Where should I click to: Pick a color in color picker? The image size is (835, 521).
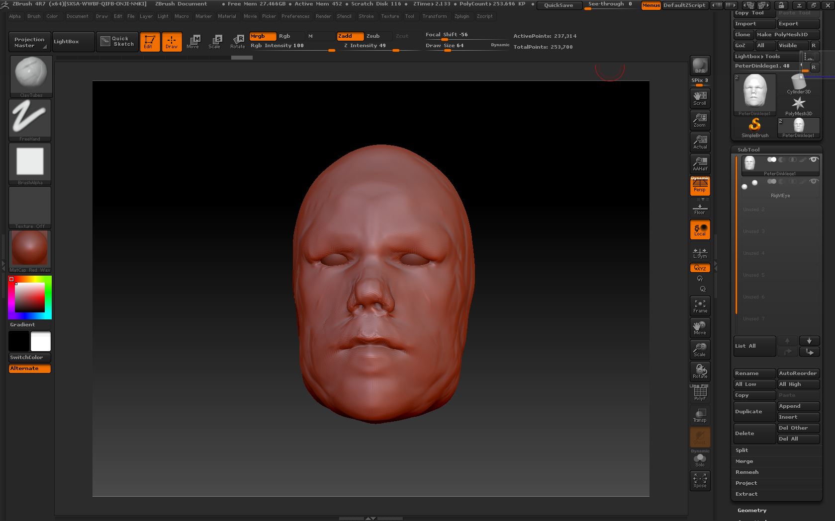click(x=30, y=297)
